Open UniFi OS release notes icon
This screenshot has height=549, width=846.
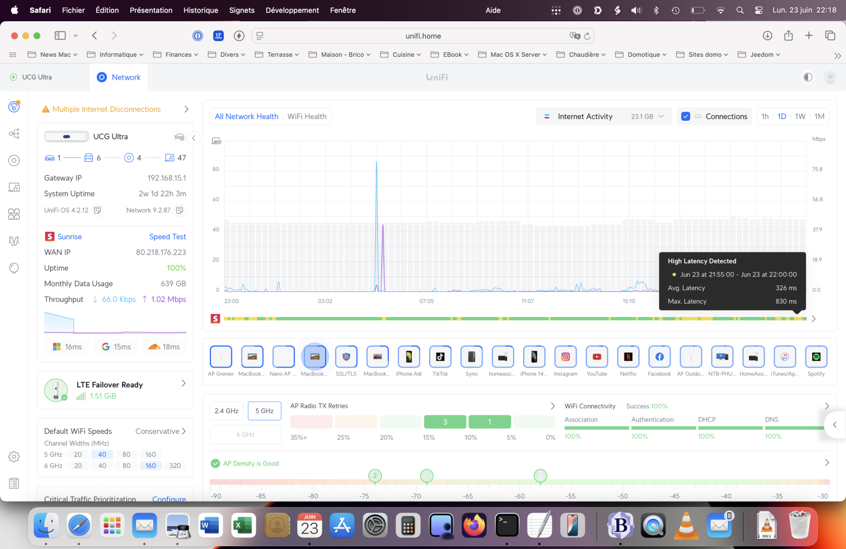(x=97, y=210)
